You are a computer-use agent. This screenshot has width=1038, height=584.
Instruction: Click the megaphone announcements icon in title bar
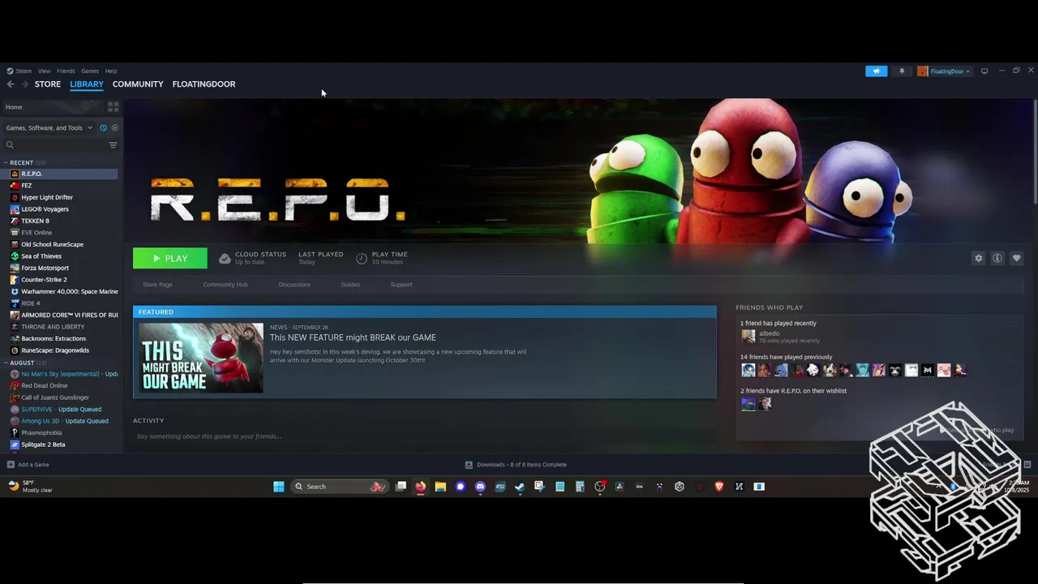[876, 71]
